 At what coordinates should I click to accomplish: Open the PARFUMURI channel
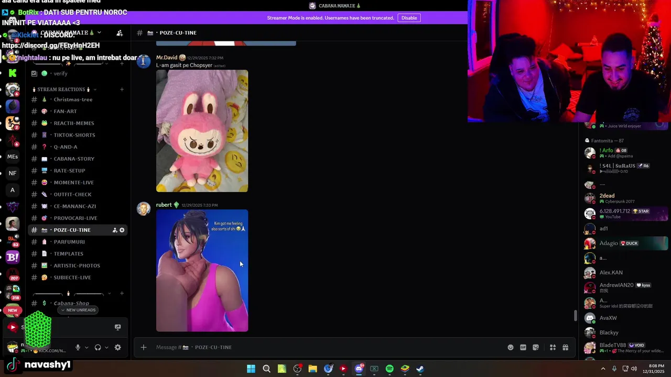click(79, 242)
